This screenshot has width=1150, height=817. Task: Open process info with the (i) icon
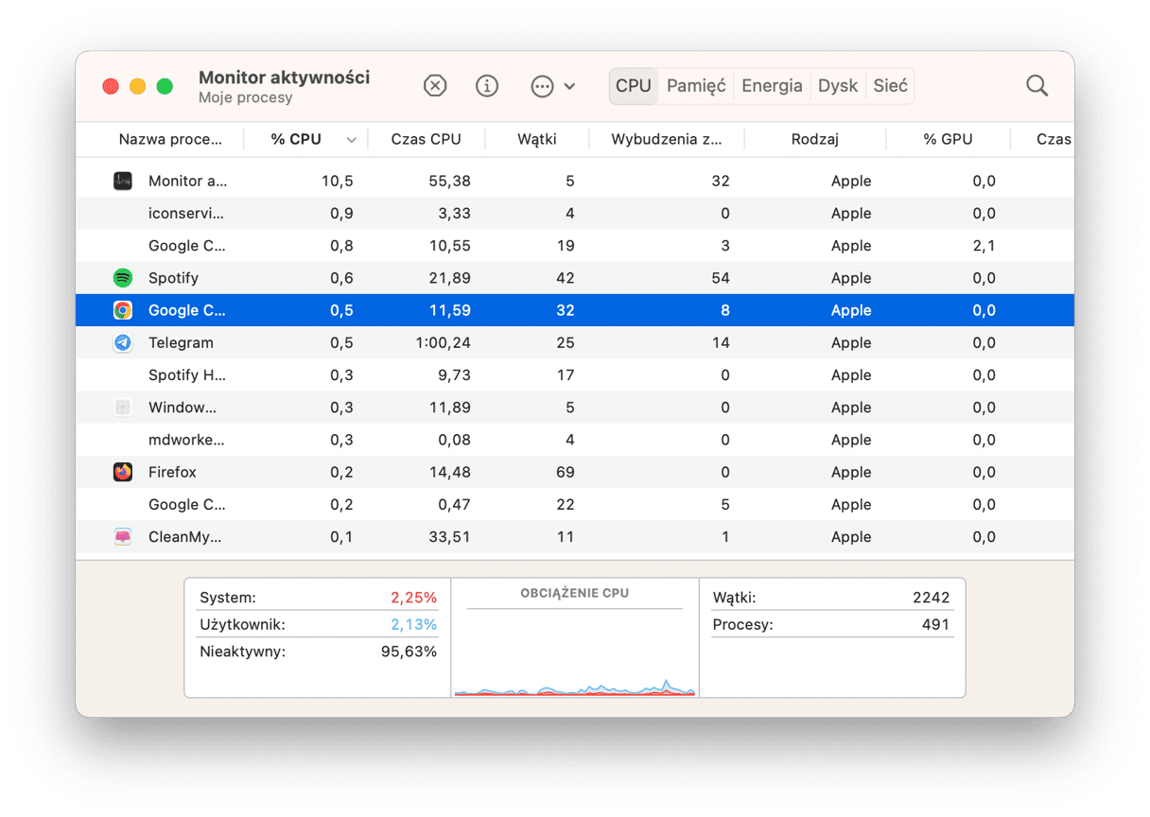point(487,86)
